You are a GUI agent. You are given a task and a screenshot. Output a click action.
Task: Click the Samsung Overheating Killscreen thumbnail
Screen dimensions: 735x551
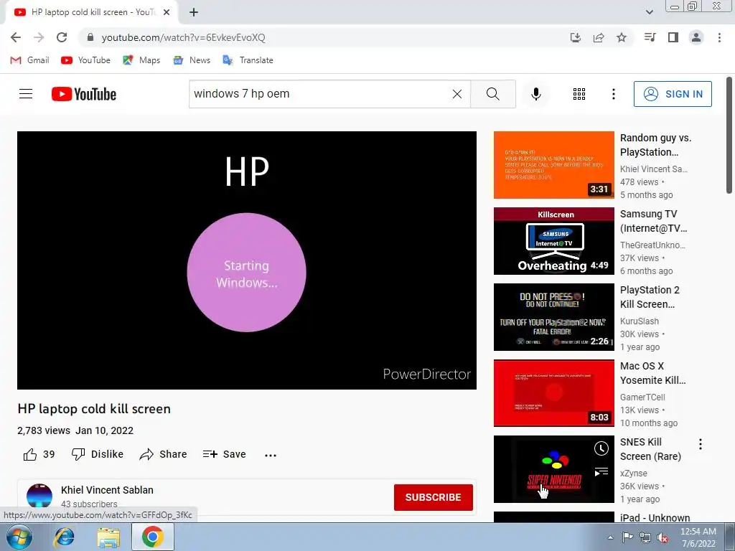553,241
